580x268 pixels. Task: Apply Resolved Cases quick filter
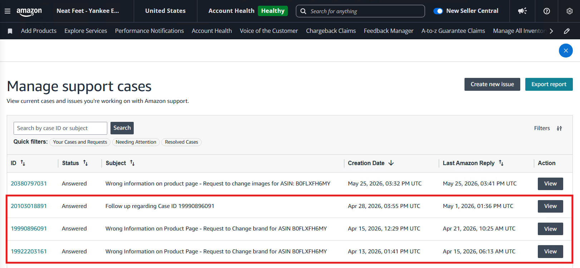(x=181, y=142)
